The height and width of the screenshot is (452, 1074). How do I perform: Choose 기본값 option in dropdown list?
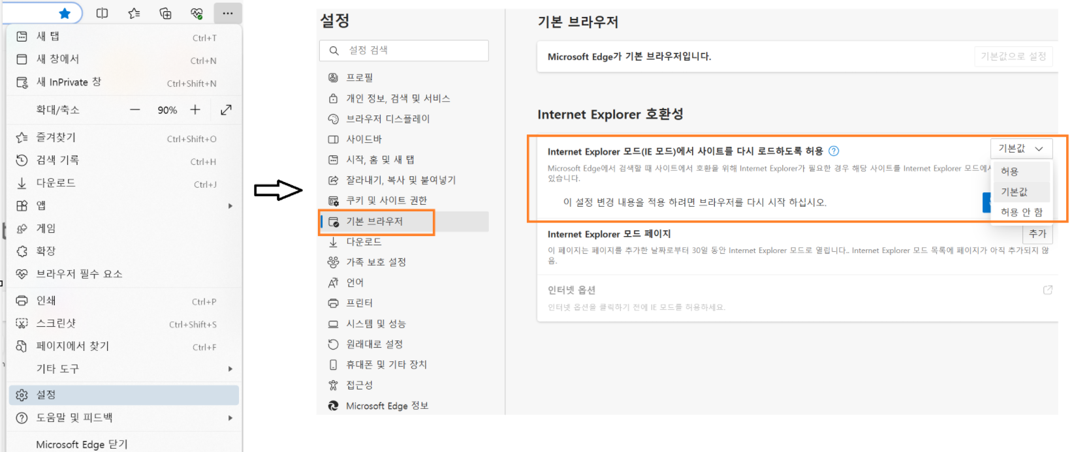pos(1021,192)
